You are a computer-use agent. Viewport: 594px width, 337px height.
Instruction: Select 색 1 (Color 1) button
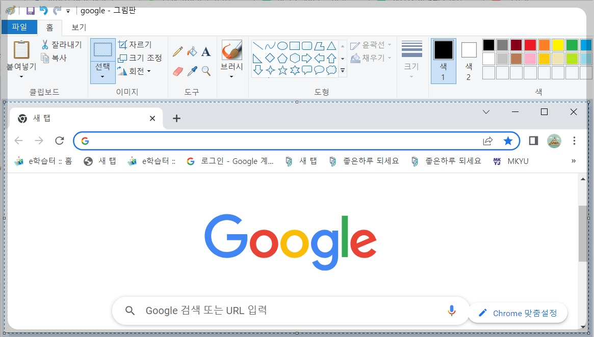point(443,61)
